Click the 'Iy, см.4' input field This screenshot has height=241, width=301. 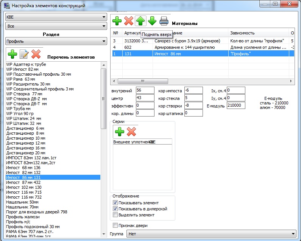coord(236,98)
